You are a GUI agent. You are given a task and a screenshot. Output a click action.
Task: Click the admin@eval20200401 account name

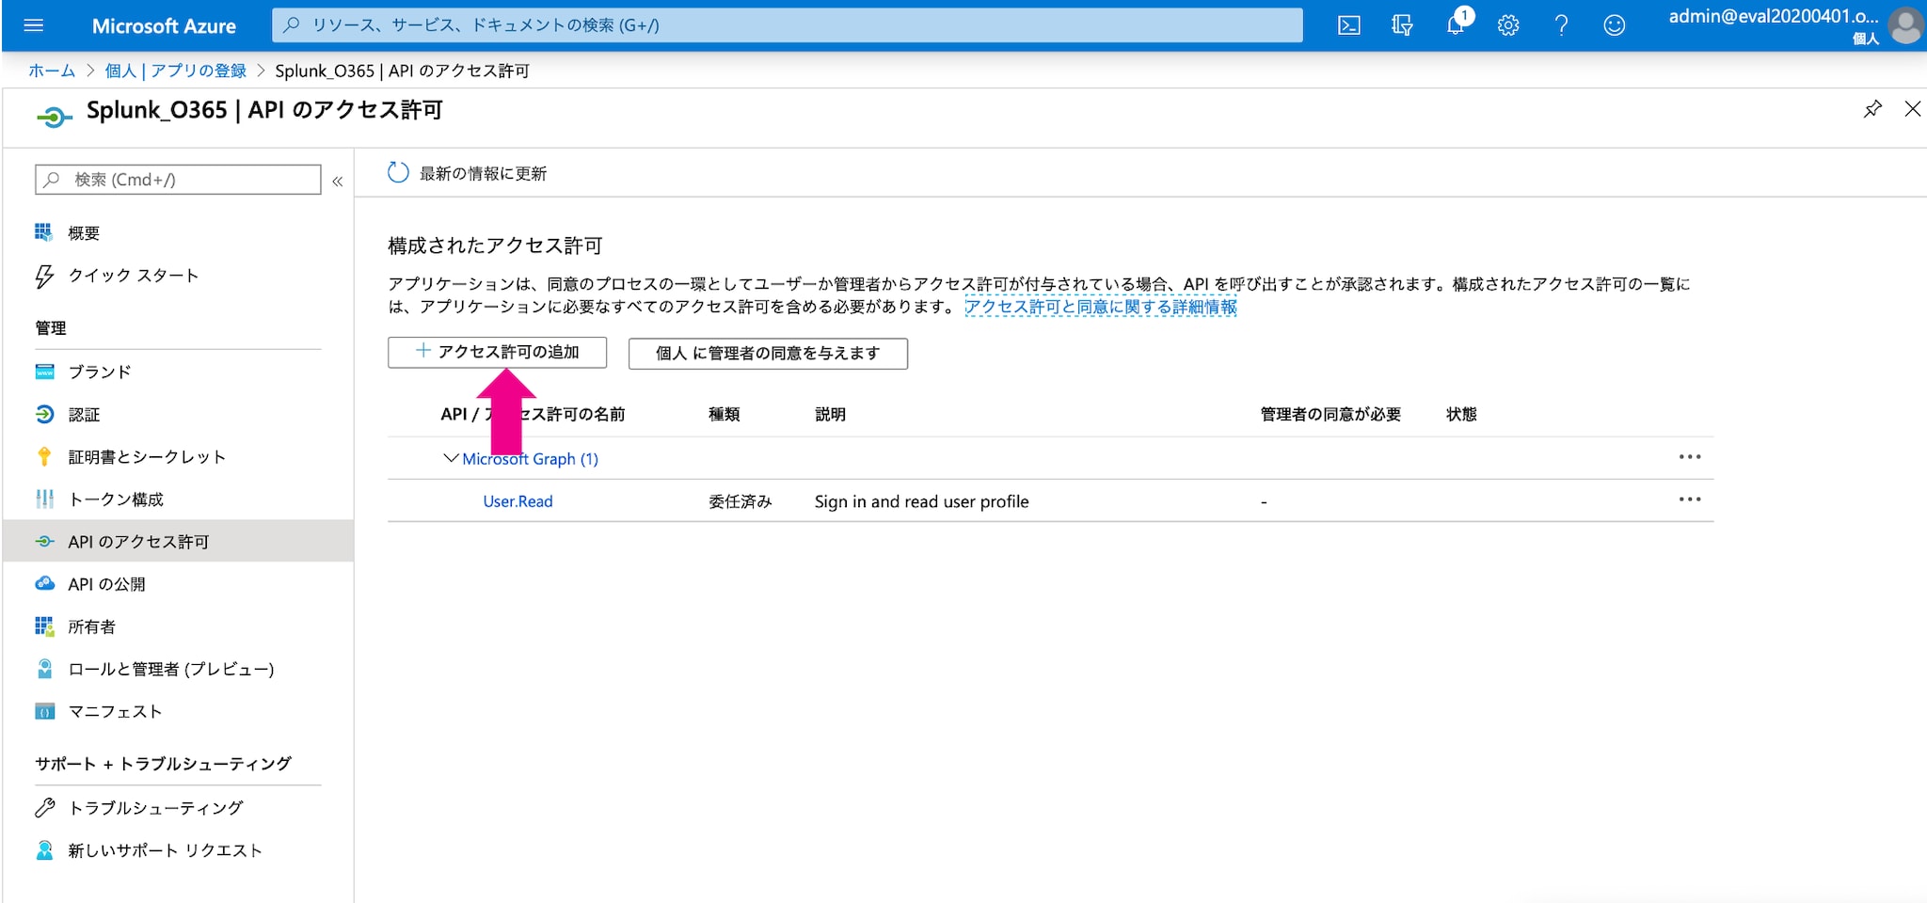point(1773,16)
